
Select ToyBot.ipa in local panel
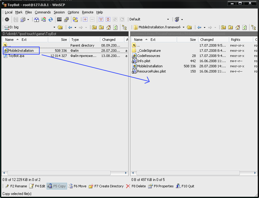(x=16, y=56)
